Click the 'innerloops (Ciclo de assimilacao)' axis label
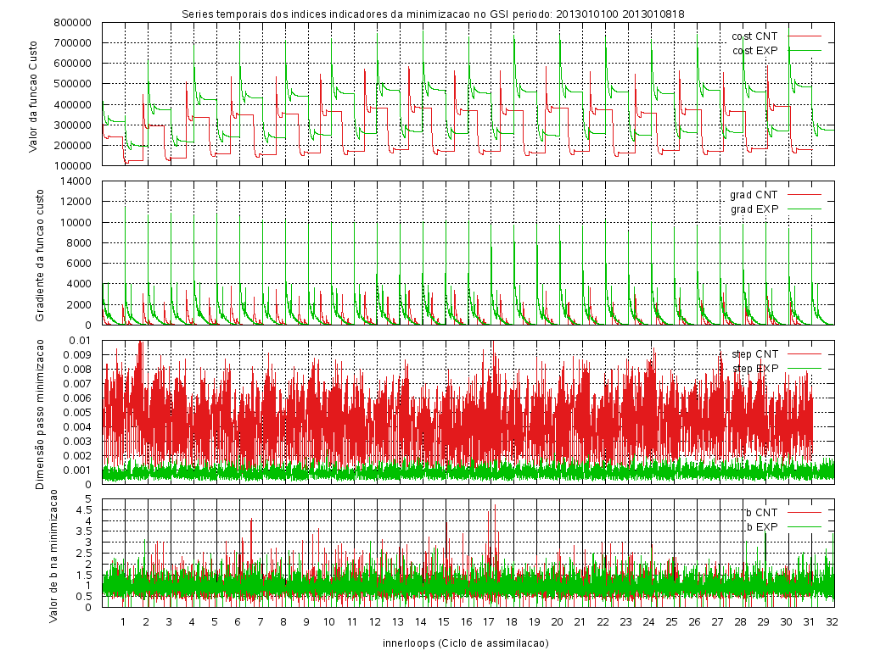The width and height of the screenshot is (869, 651). pos(466,643)
